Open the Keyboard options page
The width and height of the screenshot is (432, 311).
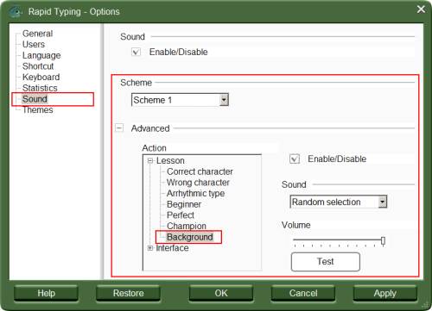41,78
